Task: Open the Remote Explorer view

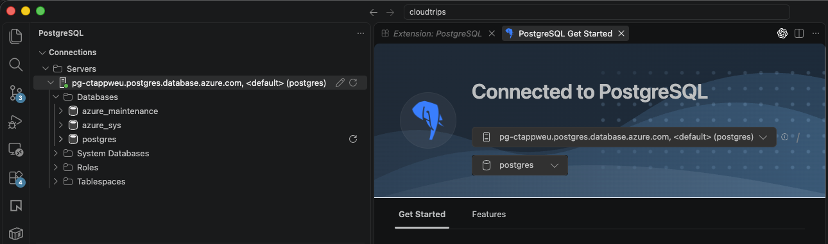Action: tap(16, 150)
